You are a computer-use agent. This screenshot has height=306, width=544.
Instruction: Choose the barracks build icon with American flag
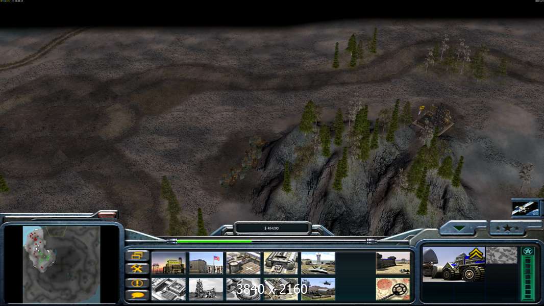coord(206,263)
